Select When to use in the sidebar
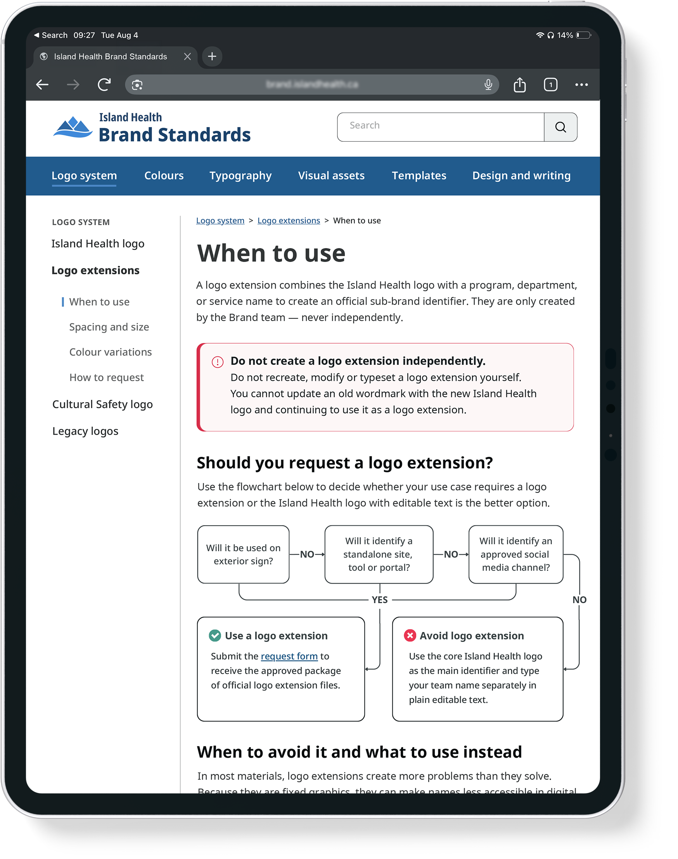The width and height of the screenshot is (678, 859). 99,302
